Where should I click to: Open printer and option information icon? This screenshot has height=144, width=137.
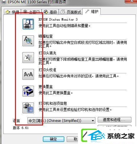point(28,108)
